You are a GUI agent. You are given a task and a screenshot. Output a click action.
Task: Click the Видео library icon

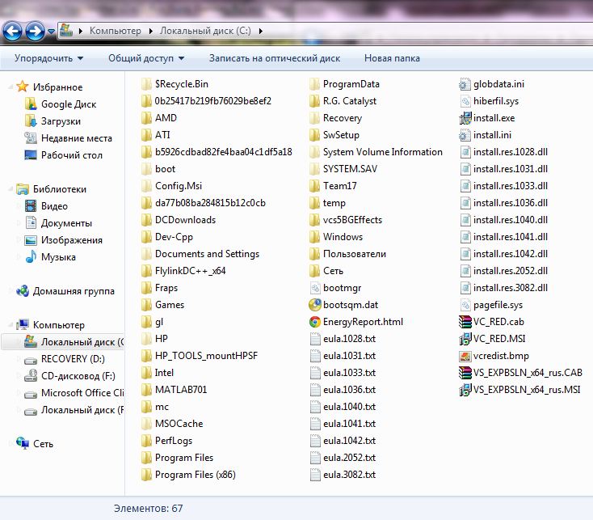pos(31,206)
